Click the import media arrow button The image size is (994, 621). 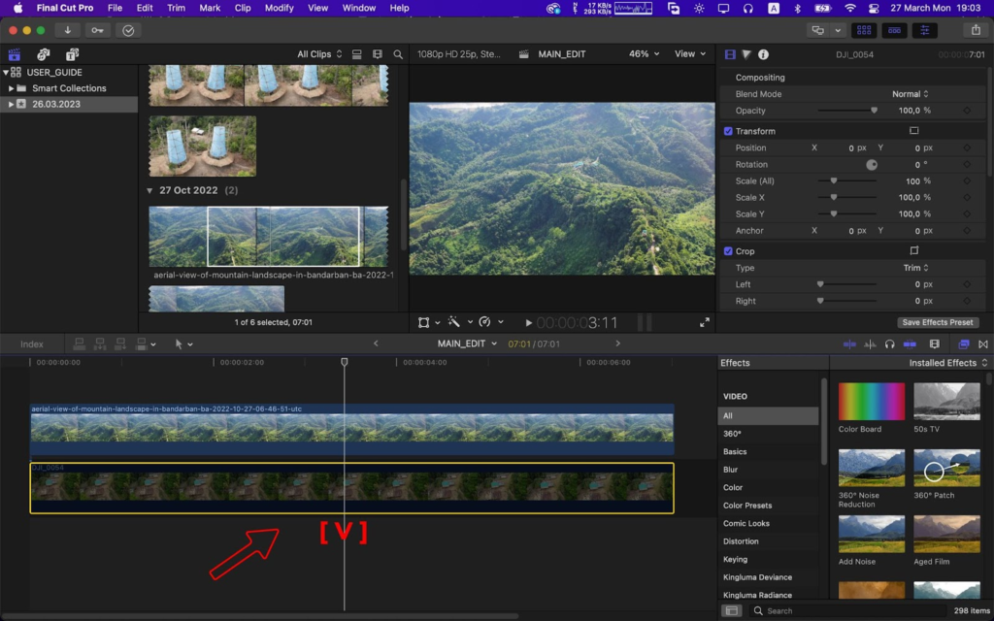(67, 30)
